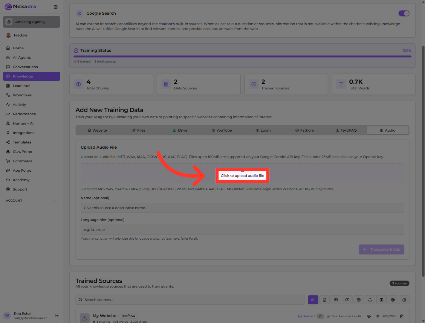Select the All sources filter
Screen dimensions: 425x323
313,300
